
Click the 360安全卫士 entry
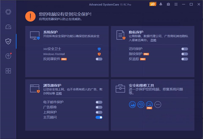point(52,49)
